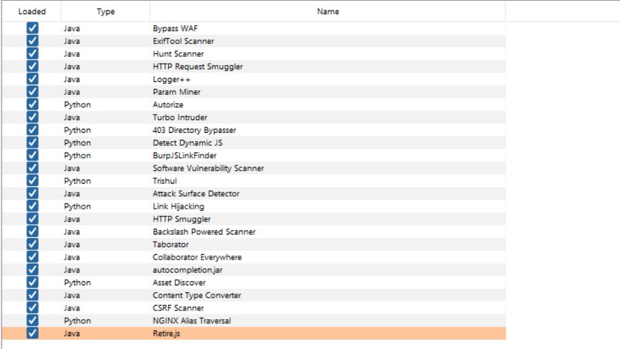Select Param Miner extension name

click(176, 92)
